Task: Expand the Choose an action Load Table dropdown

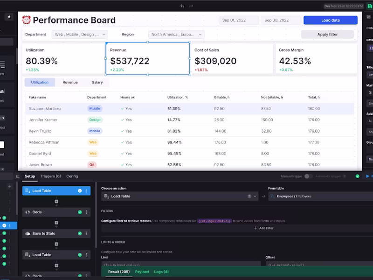Action: point(180,196)
